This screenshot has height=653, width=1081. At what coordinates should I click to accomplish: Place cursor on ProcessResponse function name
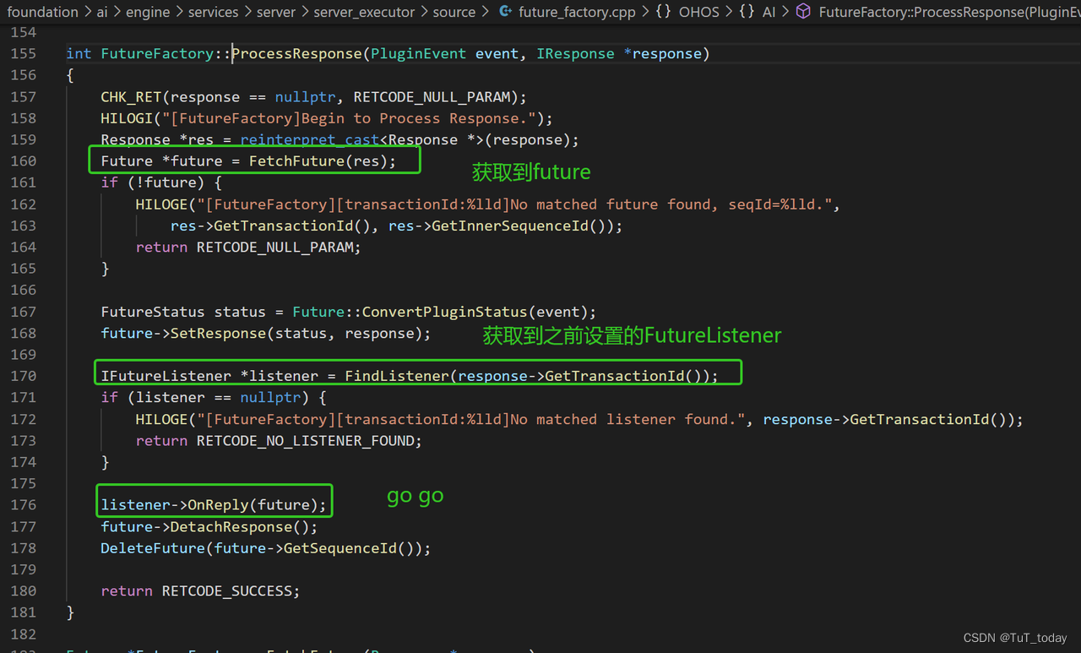click(297, 53)
